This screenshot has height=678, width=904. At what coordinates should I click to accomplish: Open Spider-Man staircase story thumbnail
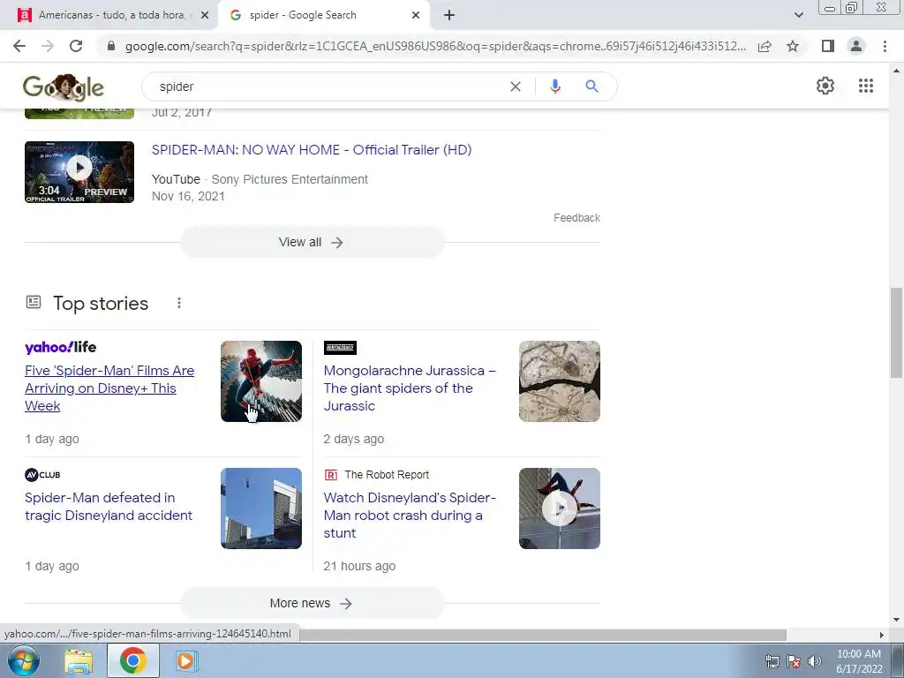click(261, 381)
